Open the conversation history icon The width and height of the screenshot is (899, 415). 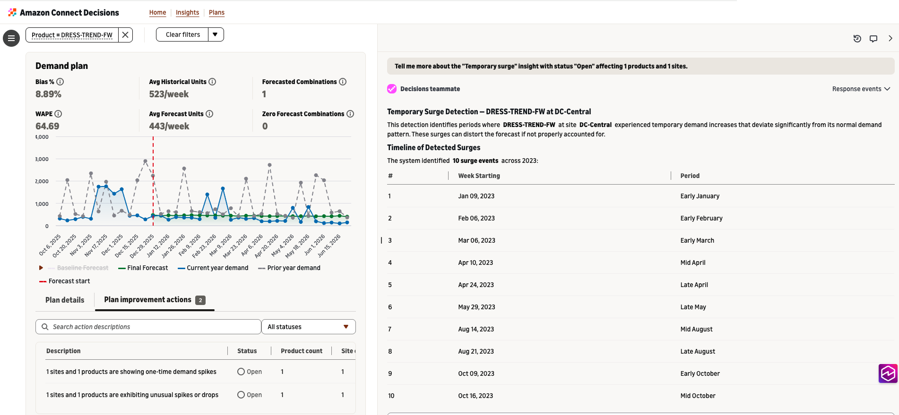coord(857,39)
